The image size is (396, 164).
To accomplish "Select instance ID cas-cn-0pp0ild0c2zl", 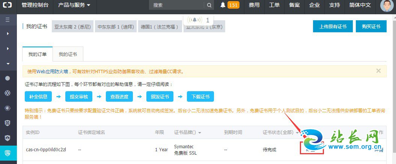I will pos(46,150).
